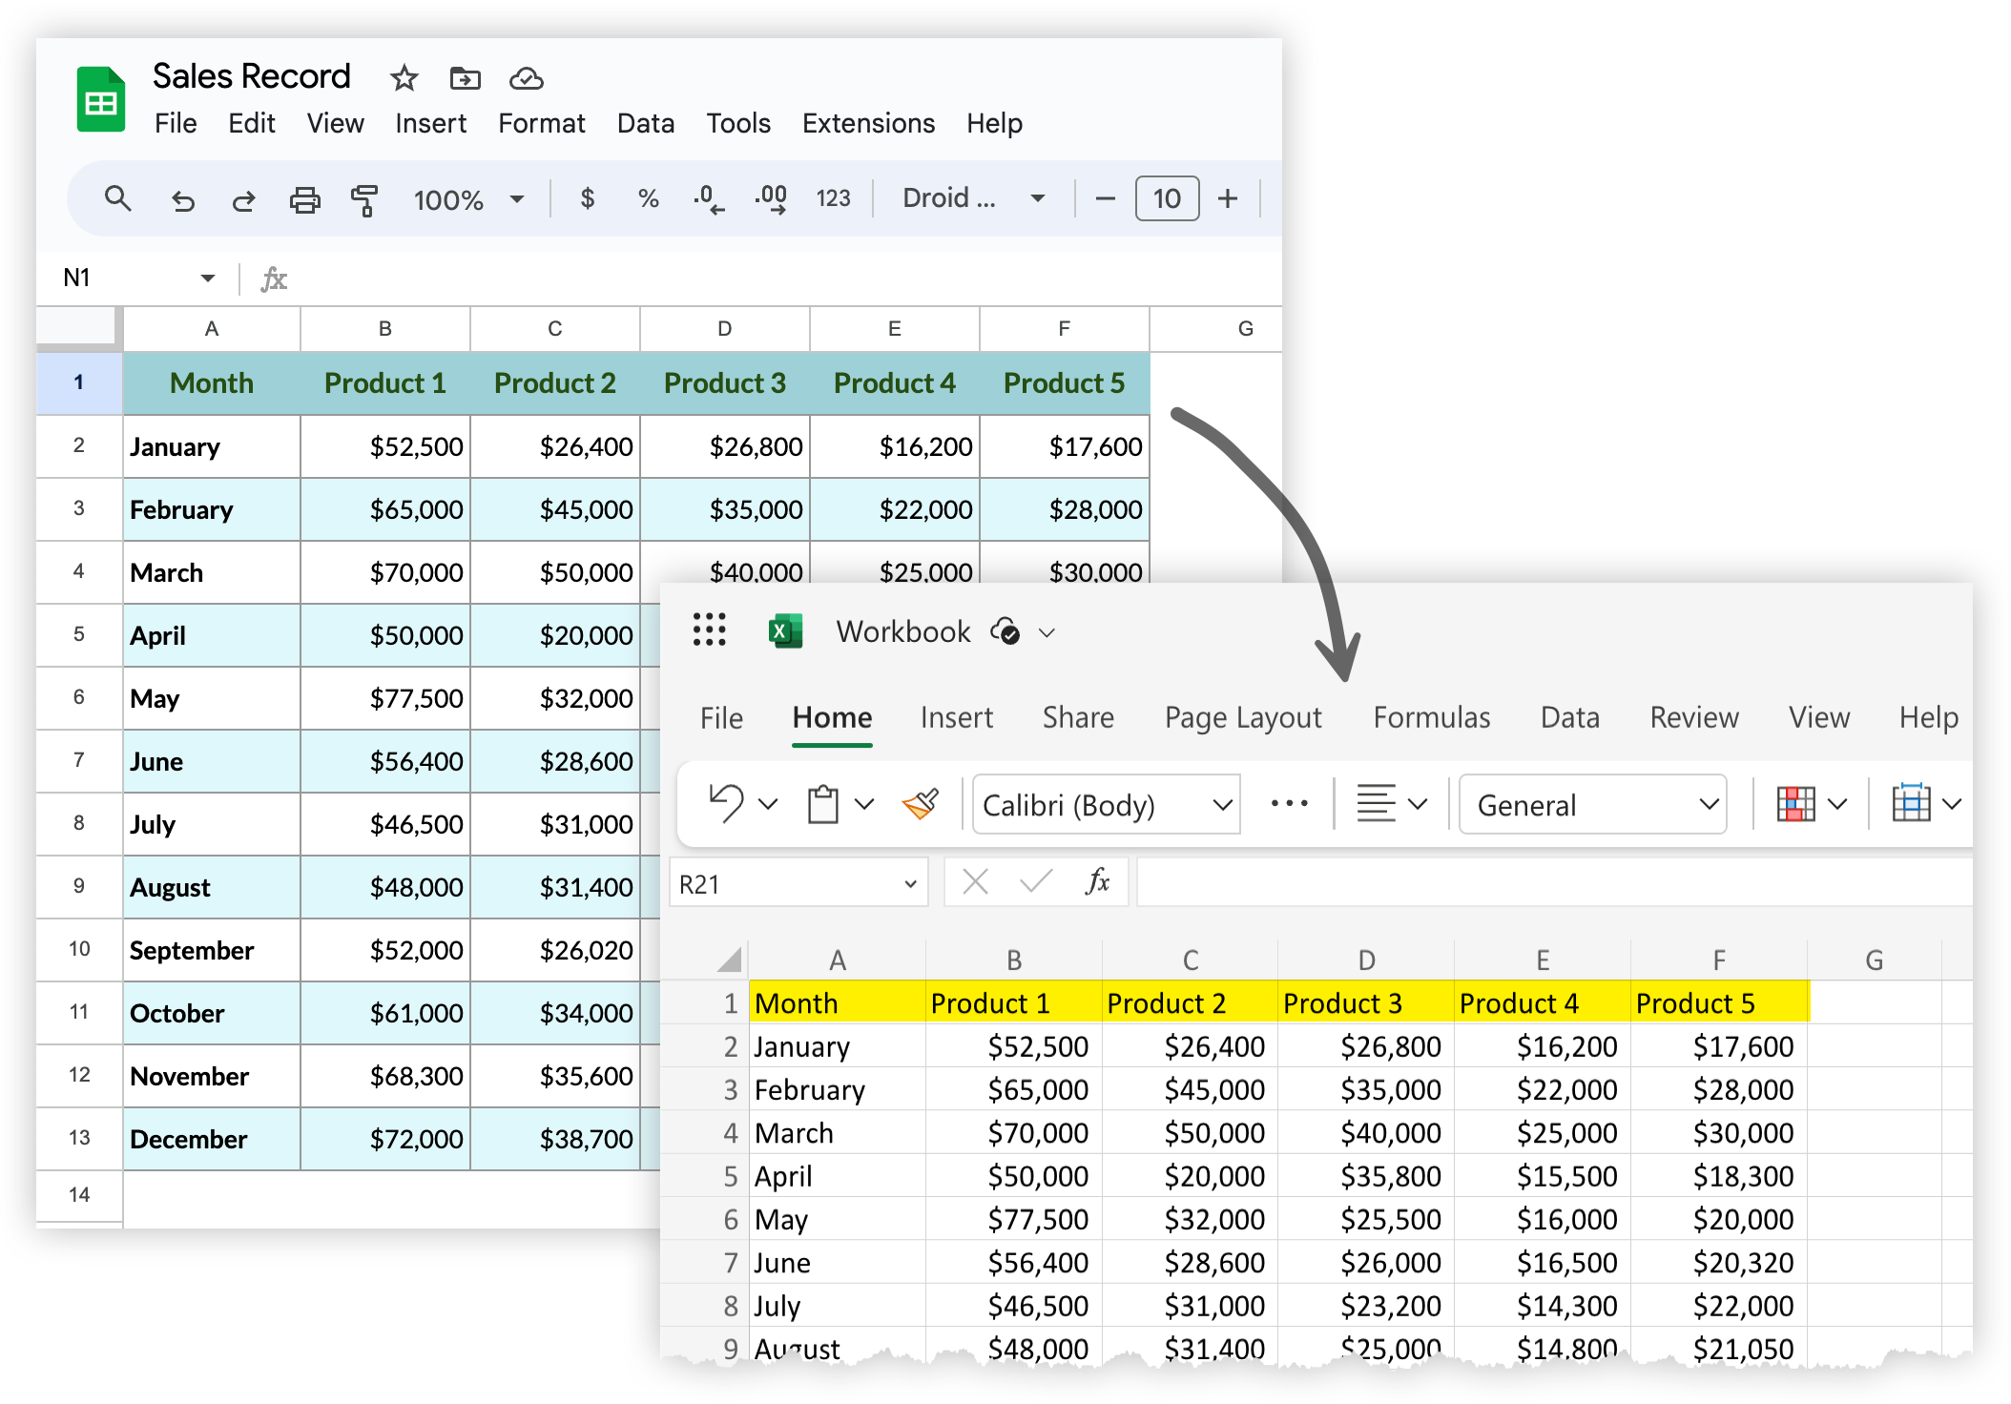Click the undo icon in Sheets toolbar
Screen dimensions: 2011x1404
click(x=183, y=199)
